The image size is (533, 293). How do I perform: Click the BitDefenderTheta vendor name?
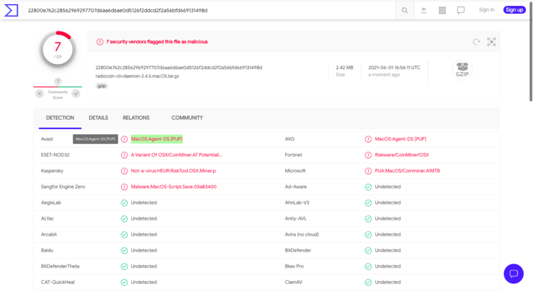point(60,266)
